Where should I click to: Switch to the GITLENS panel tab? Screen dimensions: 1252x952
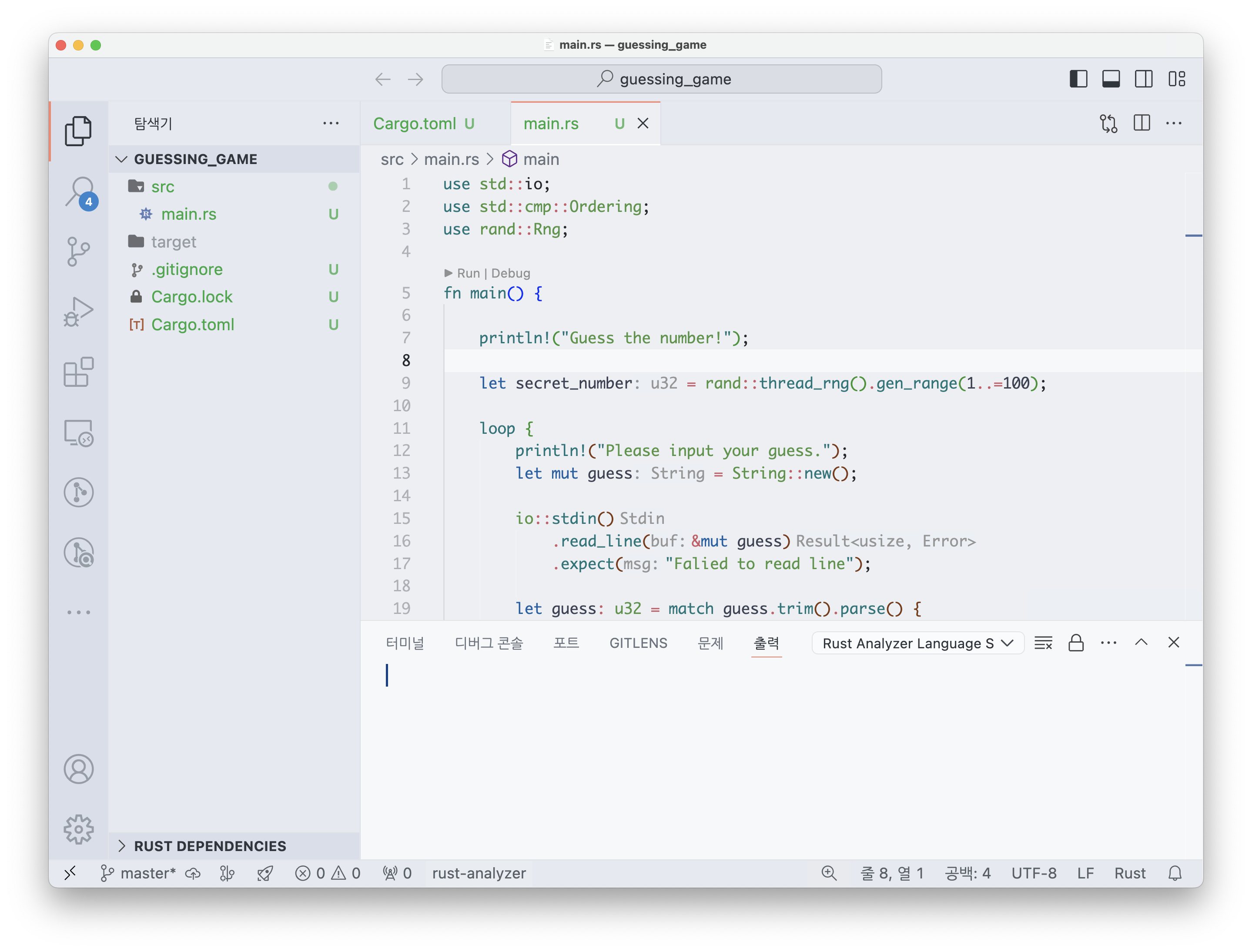pos(638,643)
